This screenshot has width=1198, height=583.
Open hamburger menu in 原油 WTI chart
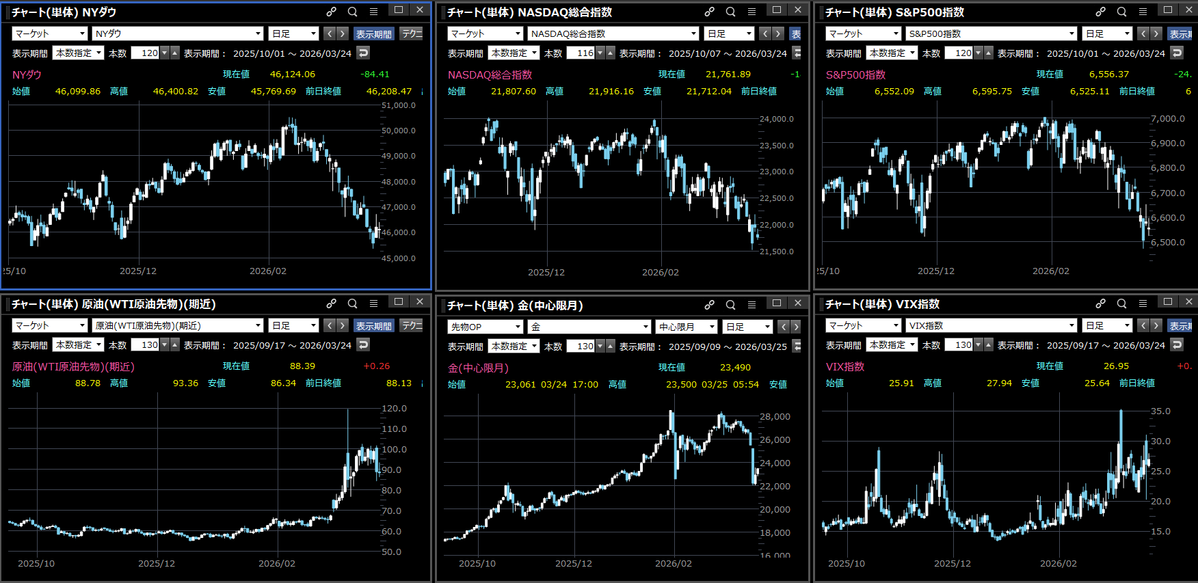tap(373, 303)
